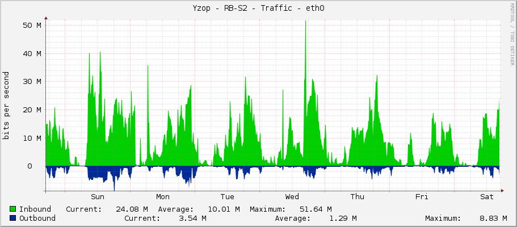Screen dimensions: 517x227
Task: Select the Inbound current value 24.08 M
Action: [x=132, y=209]
